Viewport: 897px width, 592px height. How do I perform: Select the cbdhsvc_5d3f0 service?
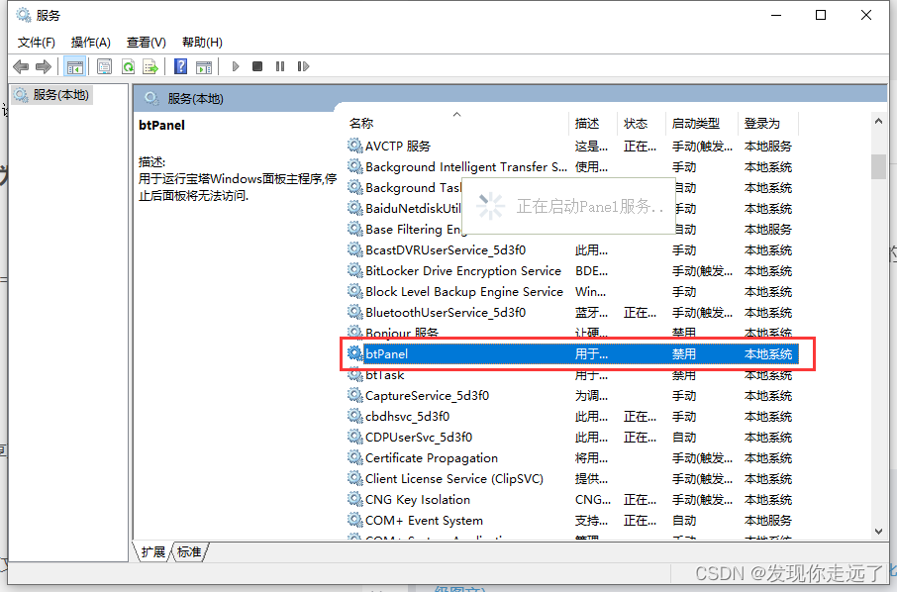(572, 417)
